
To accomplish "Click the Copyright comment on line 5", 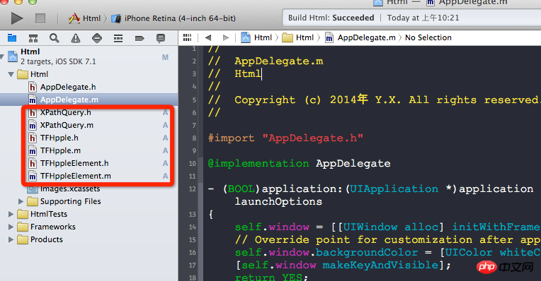I will pyautogui.click(x=374, y=100).
